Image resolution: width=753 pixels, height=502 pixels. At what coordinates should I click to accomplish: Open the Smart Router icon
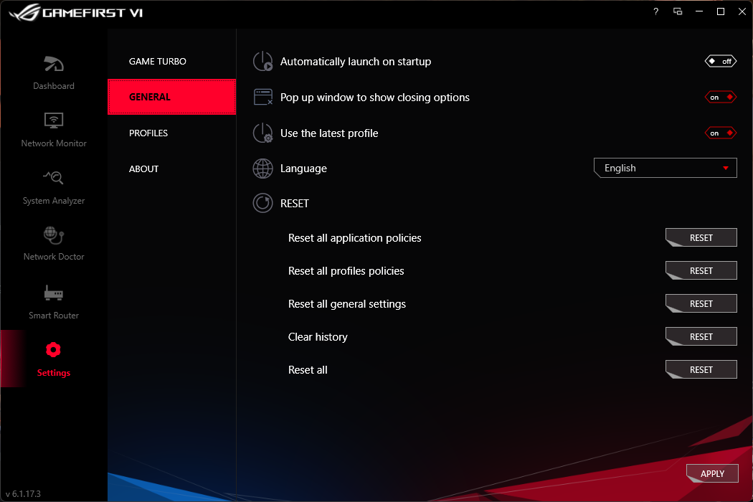click(54, 293)
